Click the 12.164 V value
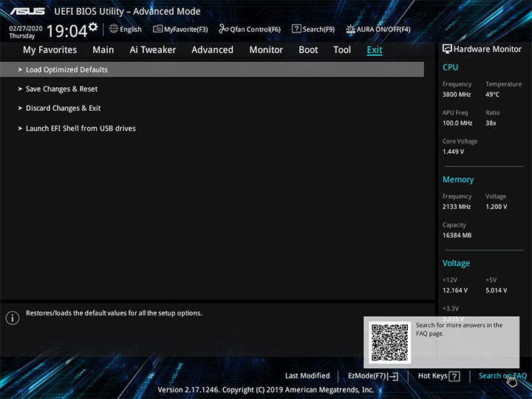This screenshot has width=532, height=399. (x=455, y=290)
